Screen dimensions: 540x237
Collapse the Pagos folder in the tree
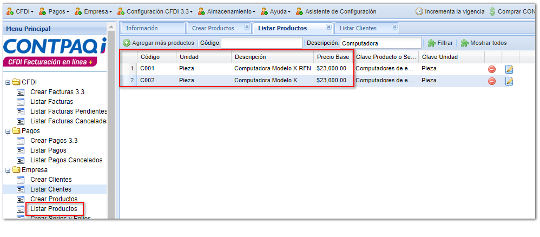(8, 131)
